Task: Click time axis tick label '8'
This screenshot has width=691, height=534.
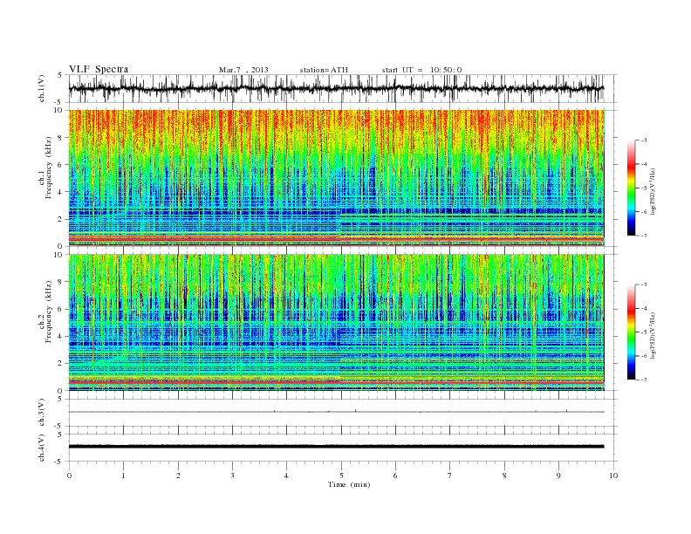Action: coord(504,476)
